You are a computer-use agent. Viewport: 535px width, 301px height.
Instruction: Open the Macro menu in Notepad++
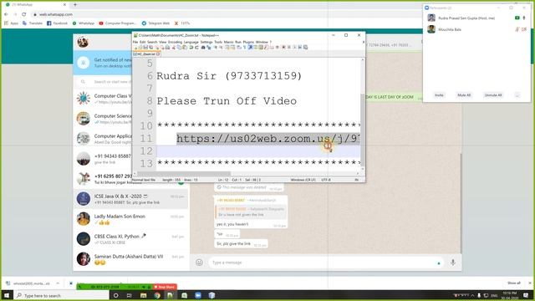[228, 42]
